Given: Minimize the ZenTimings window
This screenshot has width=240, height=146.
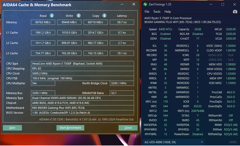Looking at the screenshot, I should [x=211, y=4].
